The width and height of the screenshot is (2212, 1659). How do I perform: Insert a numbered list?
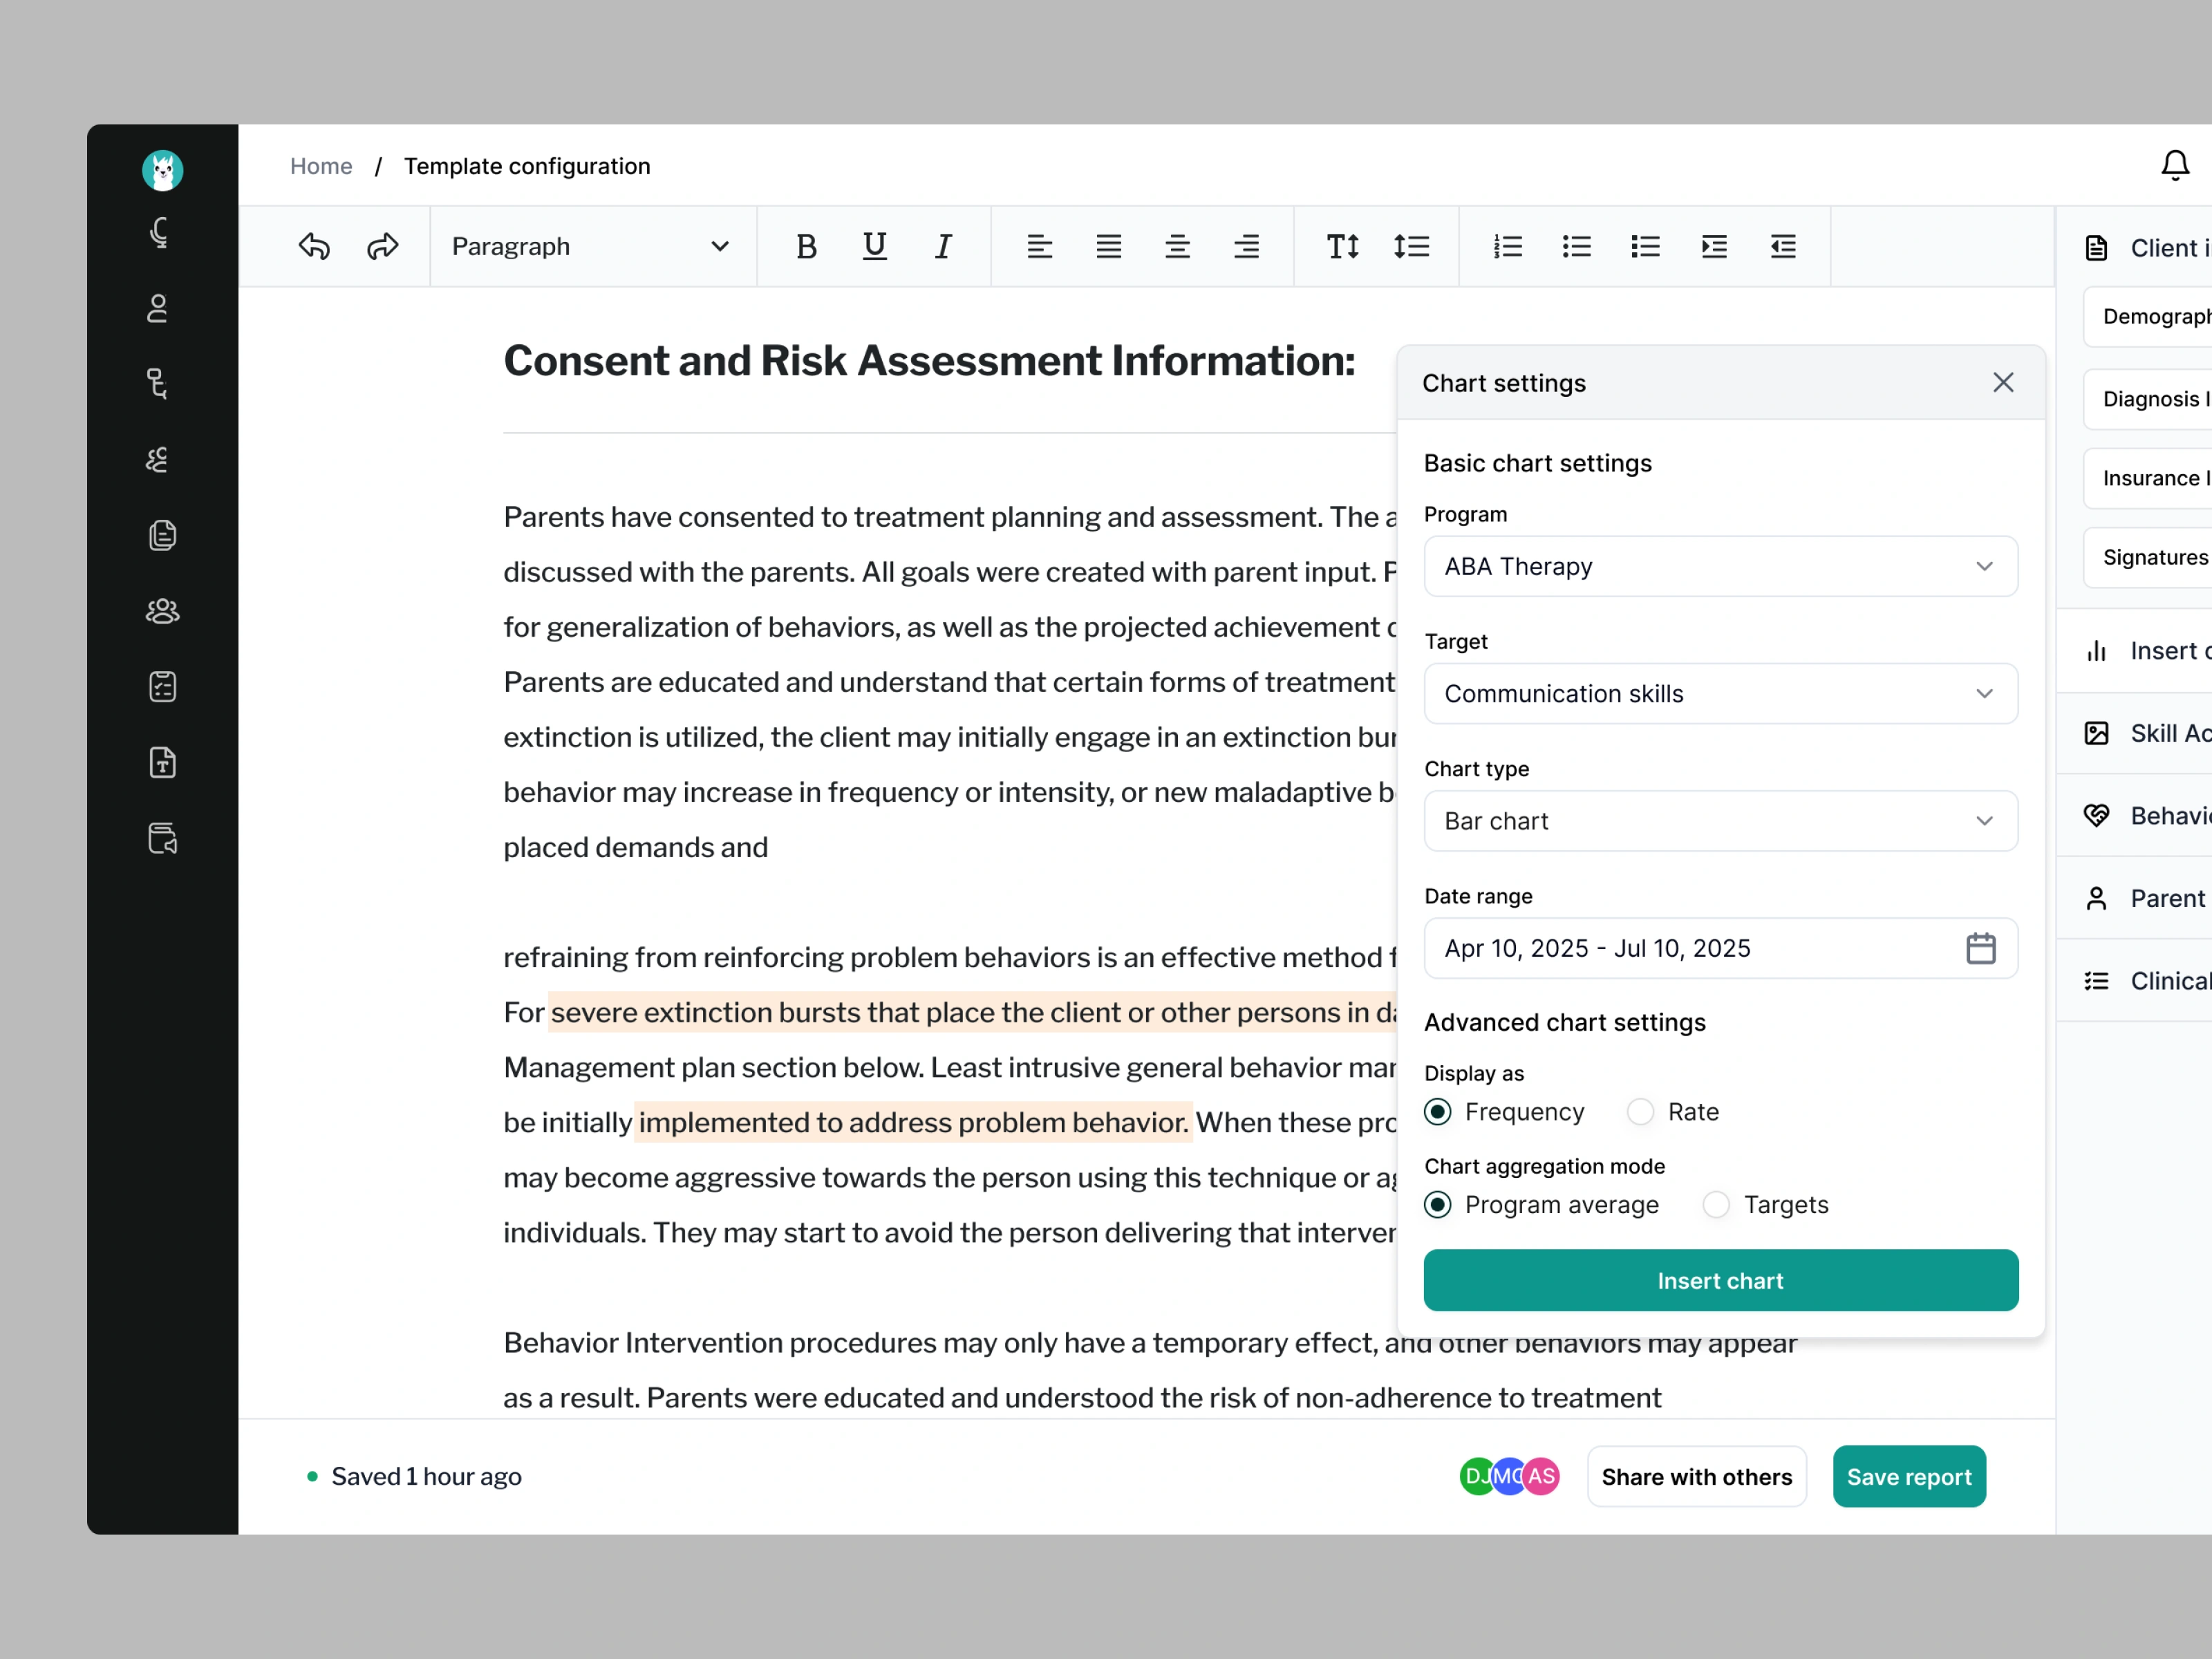pos(1507,246)
